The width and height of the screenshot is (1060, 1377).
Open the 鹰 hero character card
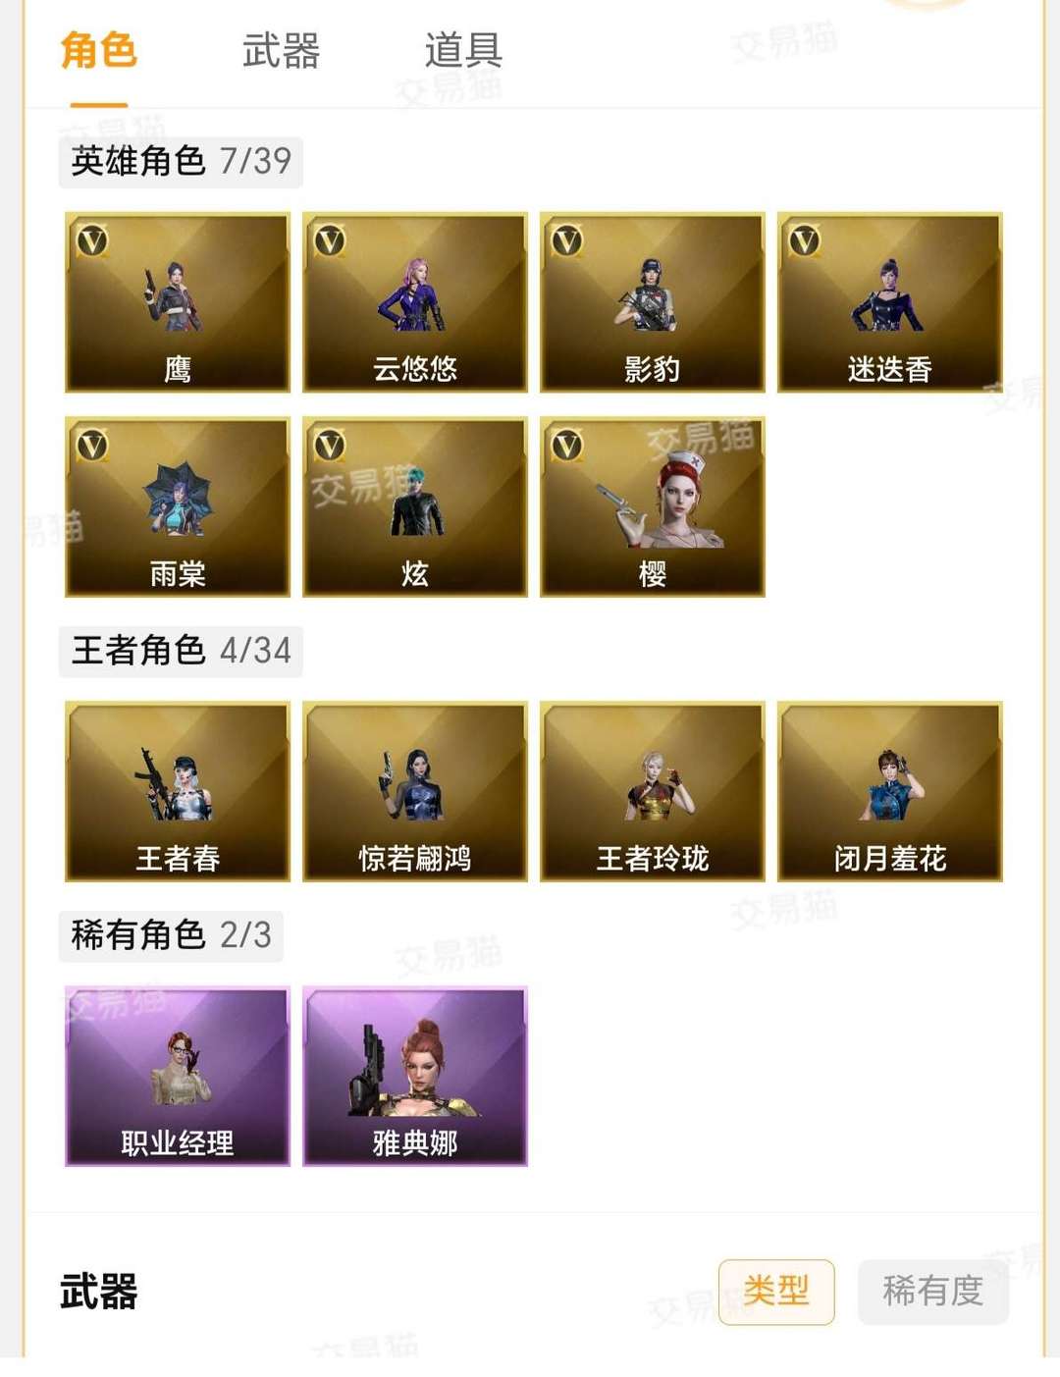(x=178, y=302)
